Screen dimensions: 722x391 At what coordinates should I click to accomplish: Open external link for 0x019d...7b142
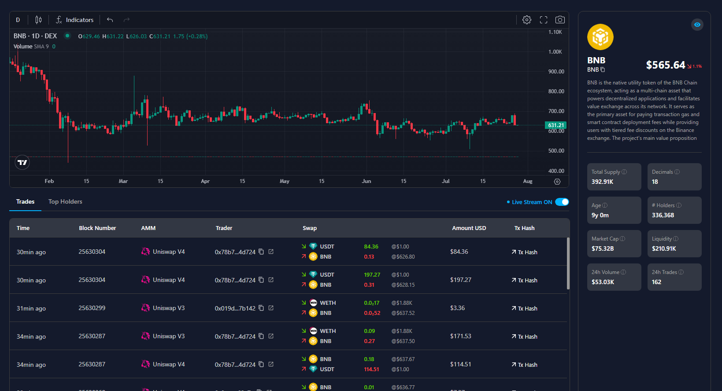coord(271,308)
